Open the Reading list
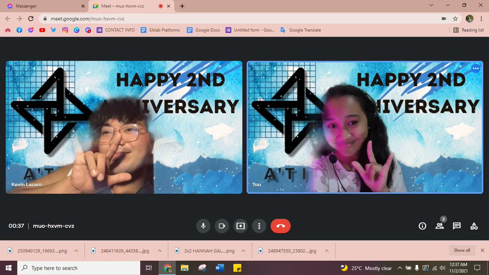This screenshot has height=275, width=489. [x=469, y=30]
